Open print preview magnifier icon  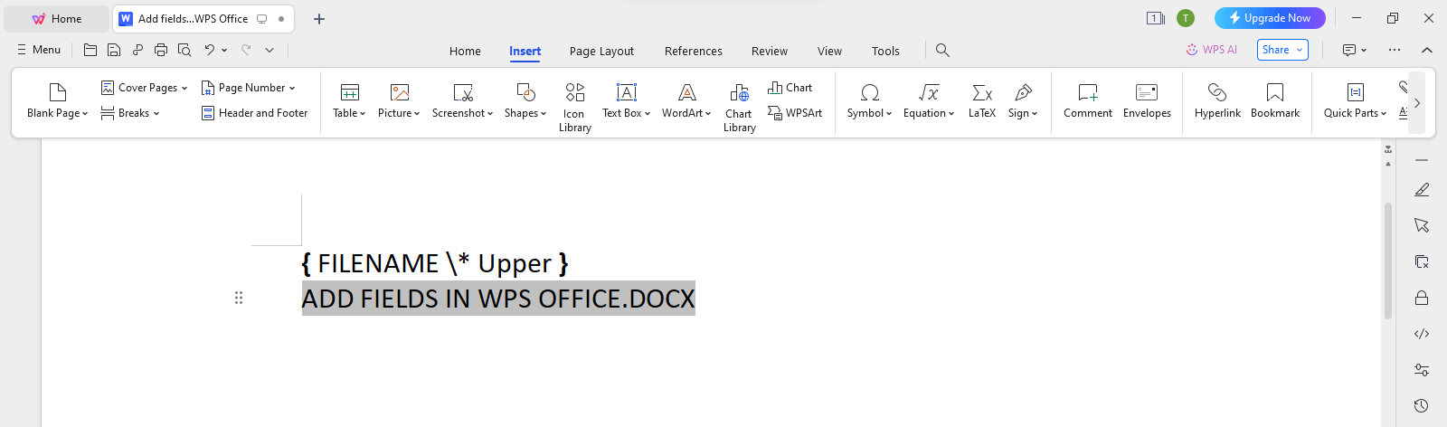(184, 50)
